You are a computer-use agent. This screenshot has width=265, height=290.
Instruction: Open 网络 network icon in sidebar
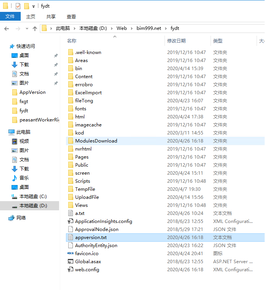coord(12,218)
